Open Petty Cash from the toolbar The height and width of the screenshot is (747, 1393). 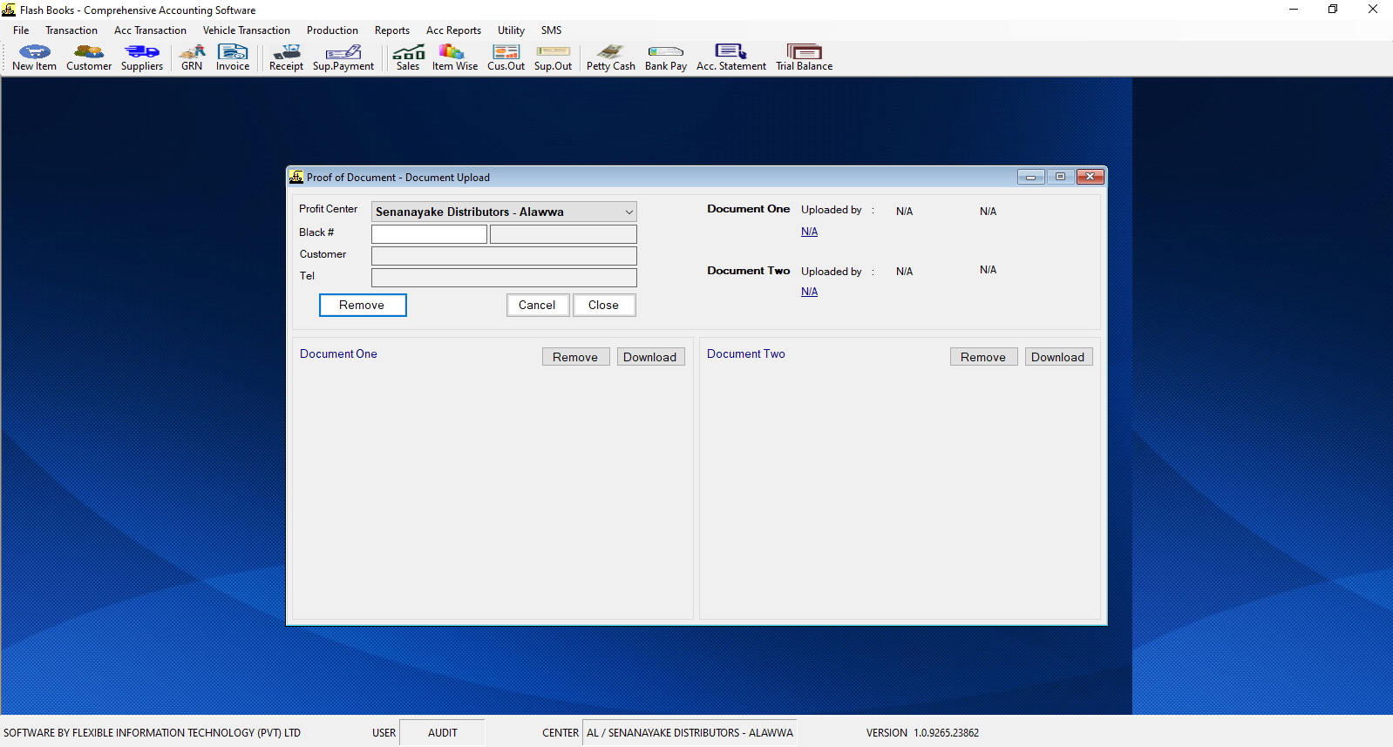(610, 57)
